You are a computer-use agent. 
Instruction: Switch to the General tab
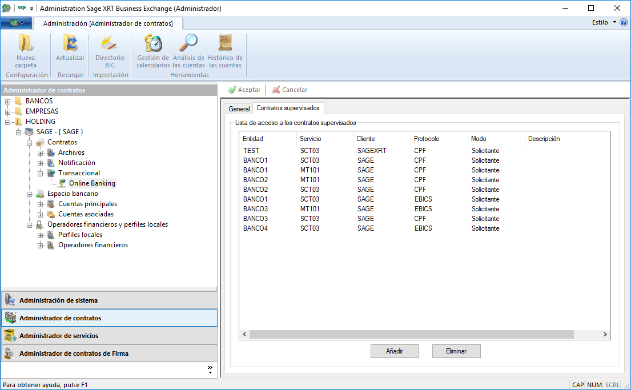239,108
